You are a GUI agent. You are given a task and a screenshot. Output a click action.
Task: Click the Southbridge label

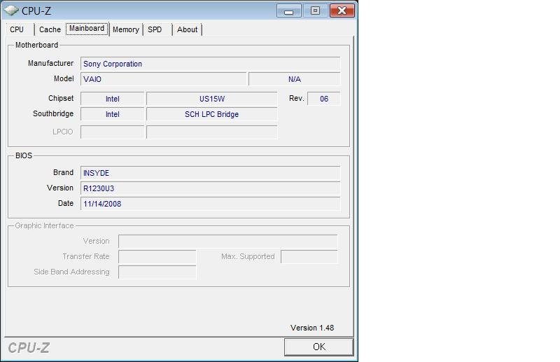pyautogui.click(x=53, y=113)
